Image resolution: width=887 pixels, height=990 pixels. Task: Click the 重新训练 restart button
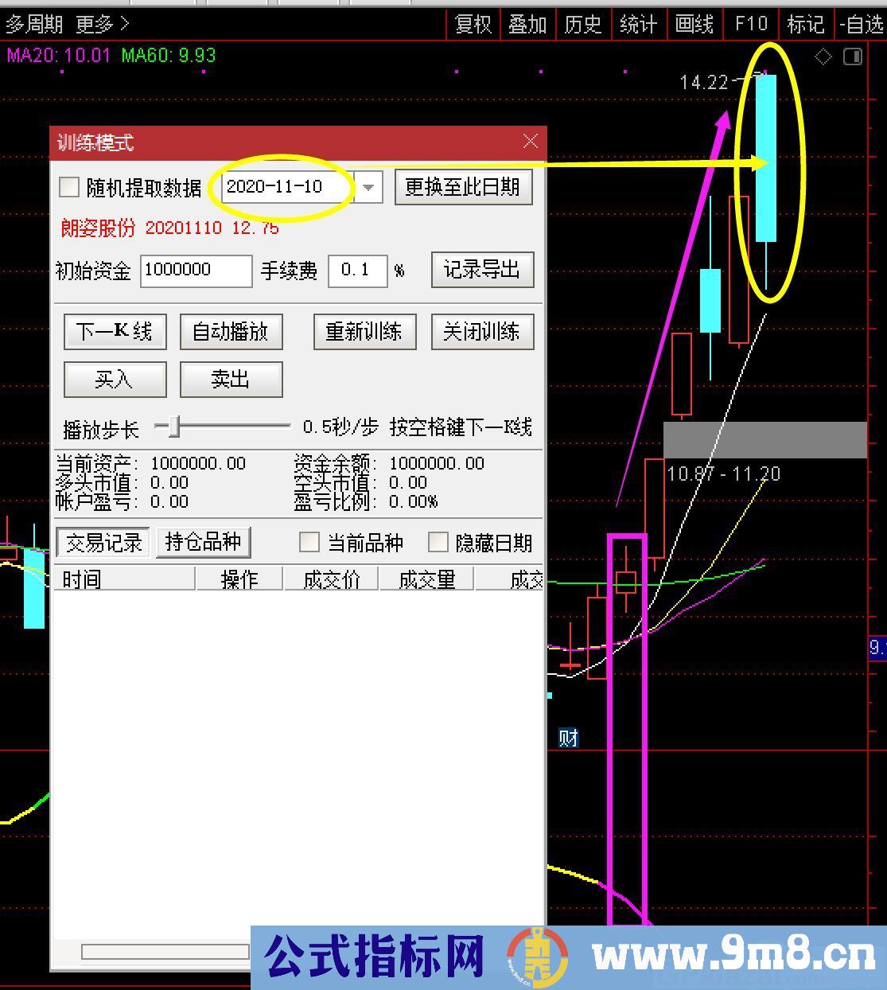tap(364, 332)
